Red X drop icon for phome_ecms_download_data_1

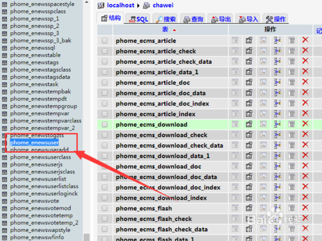[x=305, y=155]
